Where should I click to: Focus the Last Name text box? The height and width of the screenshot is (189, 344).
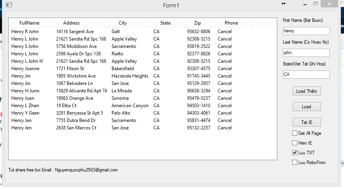coord(306,53)
